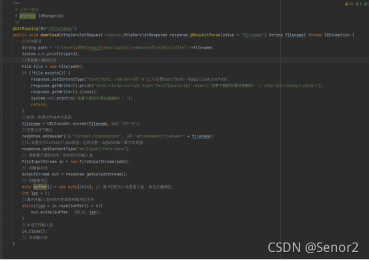The width and height of the screenshot is (369, 260).
Task: Collapse the while loop with its fold marker
Action: [x=2, y=206]
